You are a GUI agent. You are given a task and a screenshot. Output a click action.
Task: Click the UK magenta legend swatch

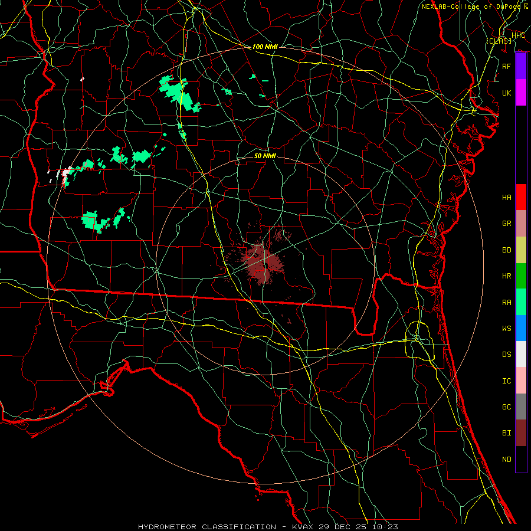coord(521,93)
